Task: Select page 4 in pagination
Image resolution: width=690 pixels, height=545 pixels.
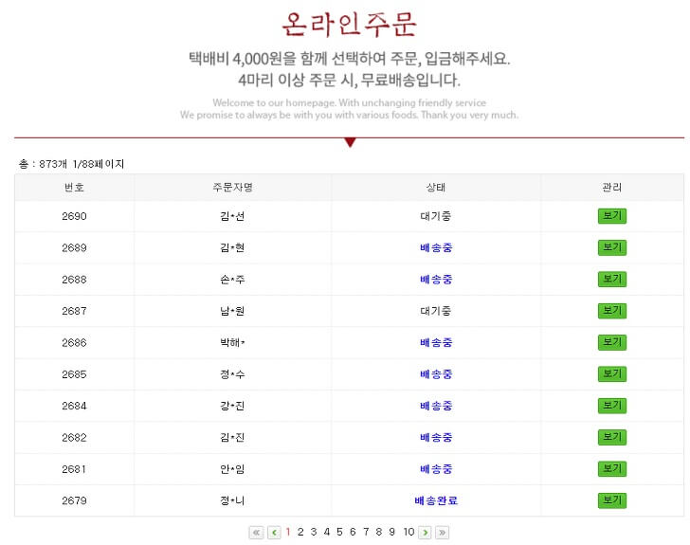Action: (x=326, y=533)
